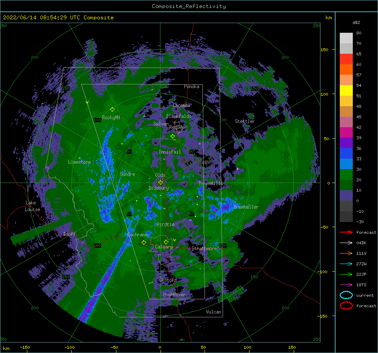378x353 pixels.
Task: Pick the yellow 51-54 dBZ swatch
Action: [x=346, y=91]
